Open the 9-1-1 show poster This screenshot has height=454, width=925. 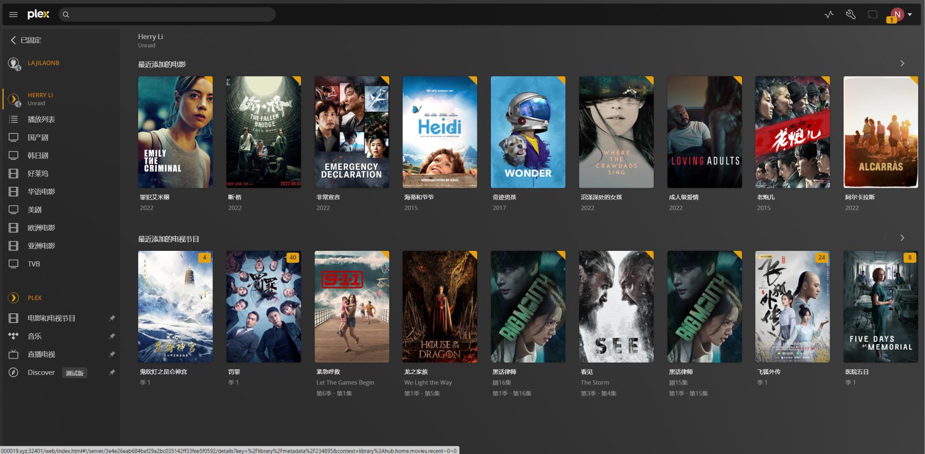(352, 307)
